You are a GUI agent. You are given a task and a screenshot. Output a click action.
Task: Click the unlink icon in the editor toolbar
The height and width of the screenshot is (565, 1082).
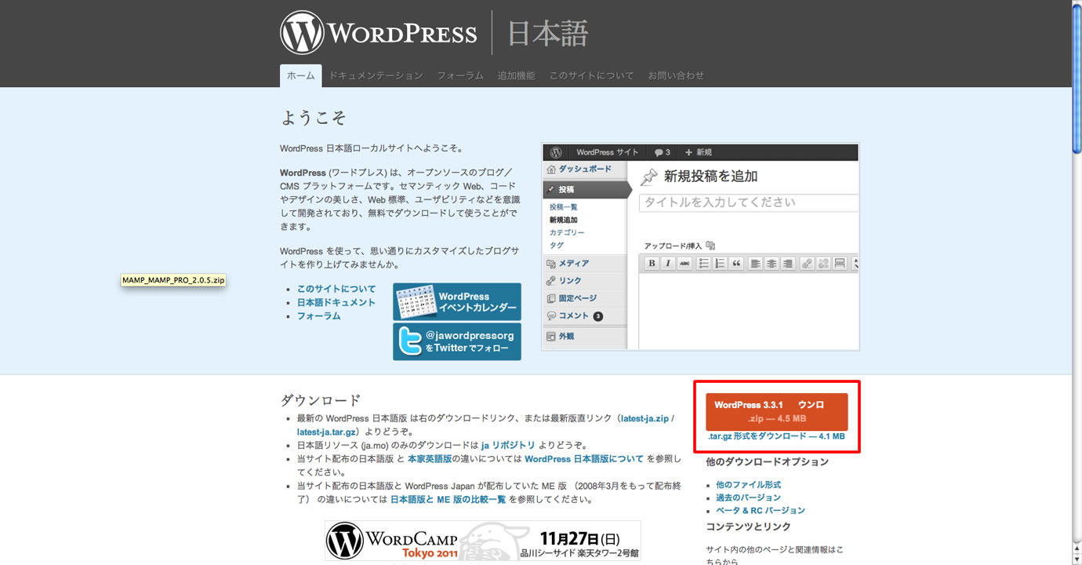tap(823, 264)
